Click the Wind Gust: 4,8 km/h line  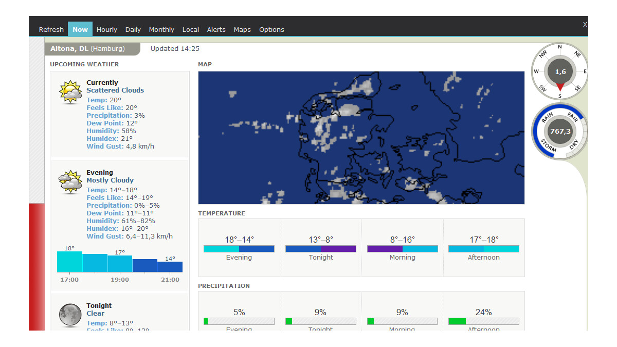click(x=120, y=147)
